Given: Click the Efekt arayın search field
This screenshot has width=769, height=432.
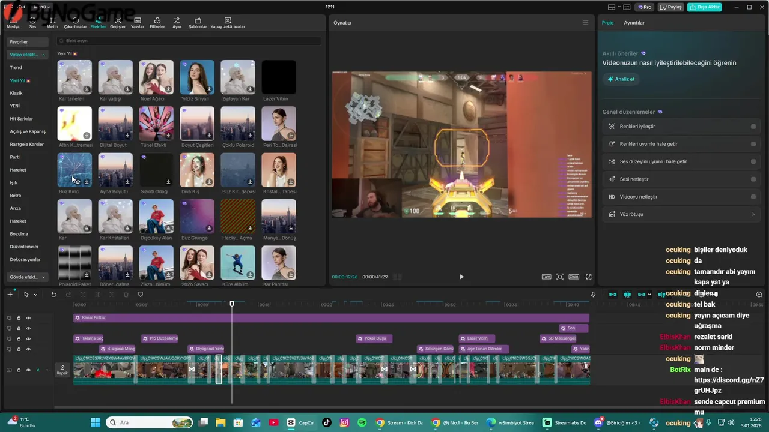Looking at the screenshot, I should pos(189,41).
